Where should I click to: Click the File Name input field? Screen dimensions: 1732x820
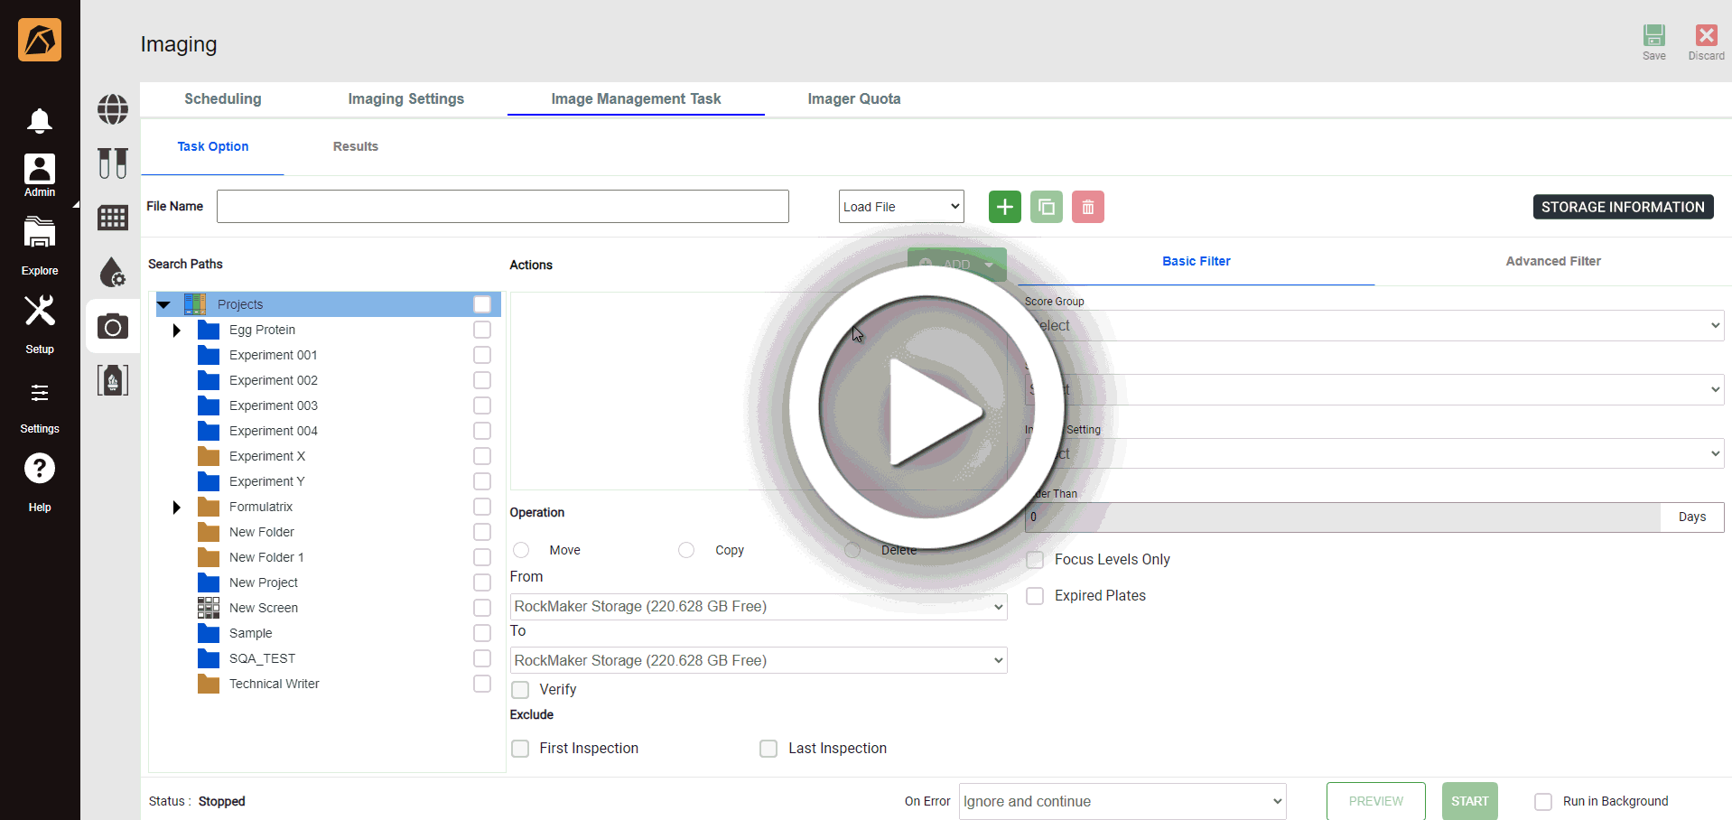coord(503,207)
